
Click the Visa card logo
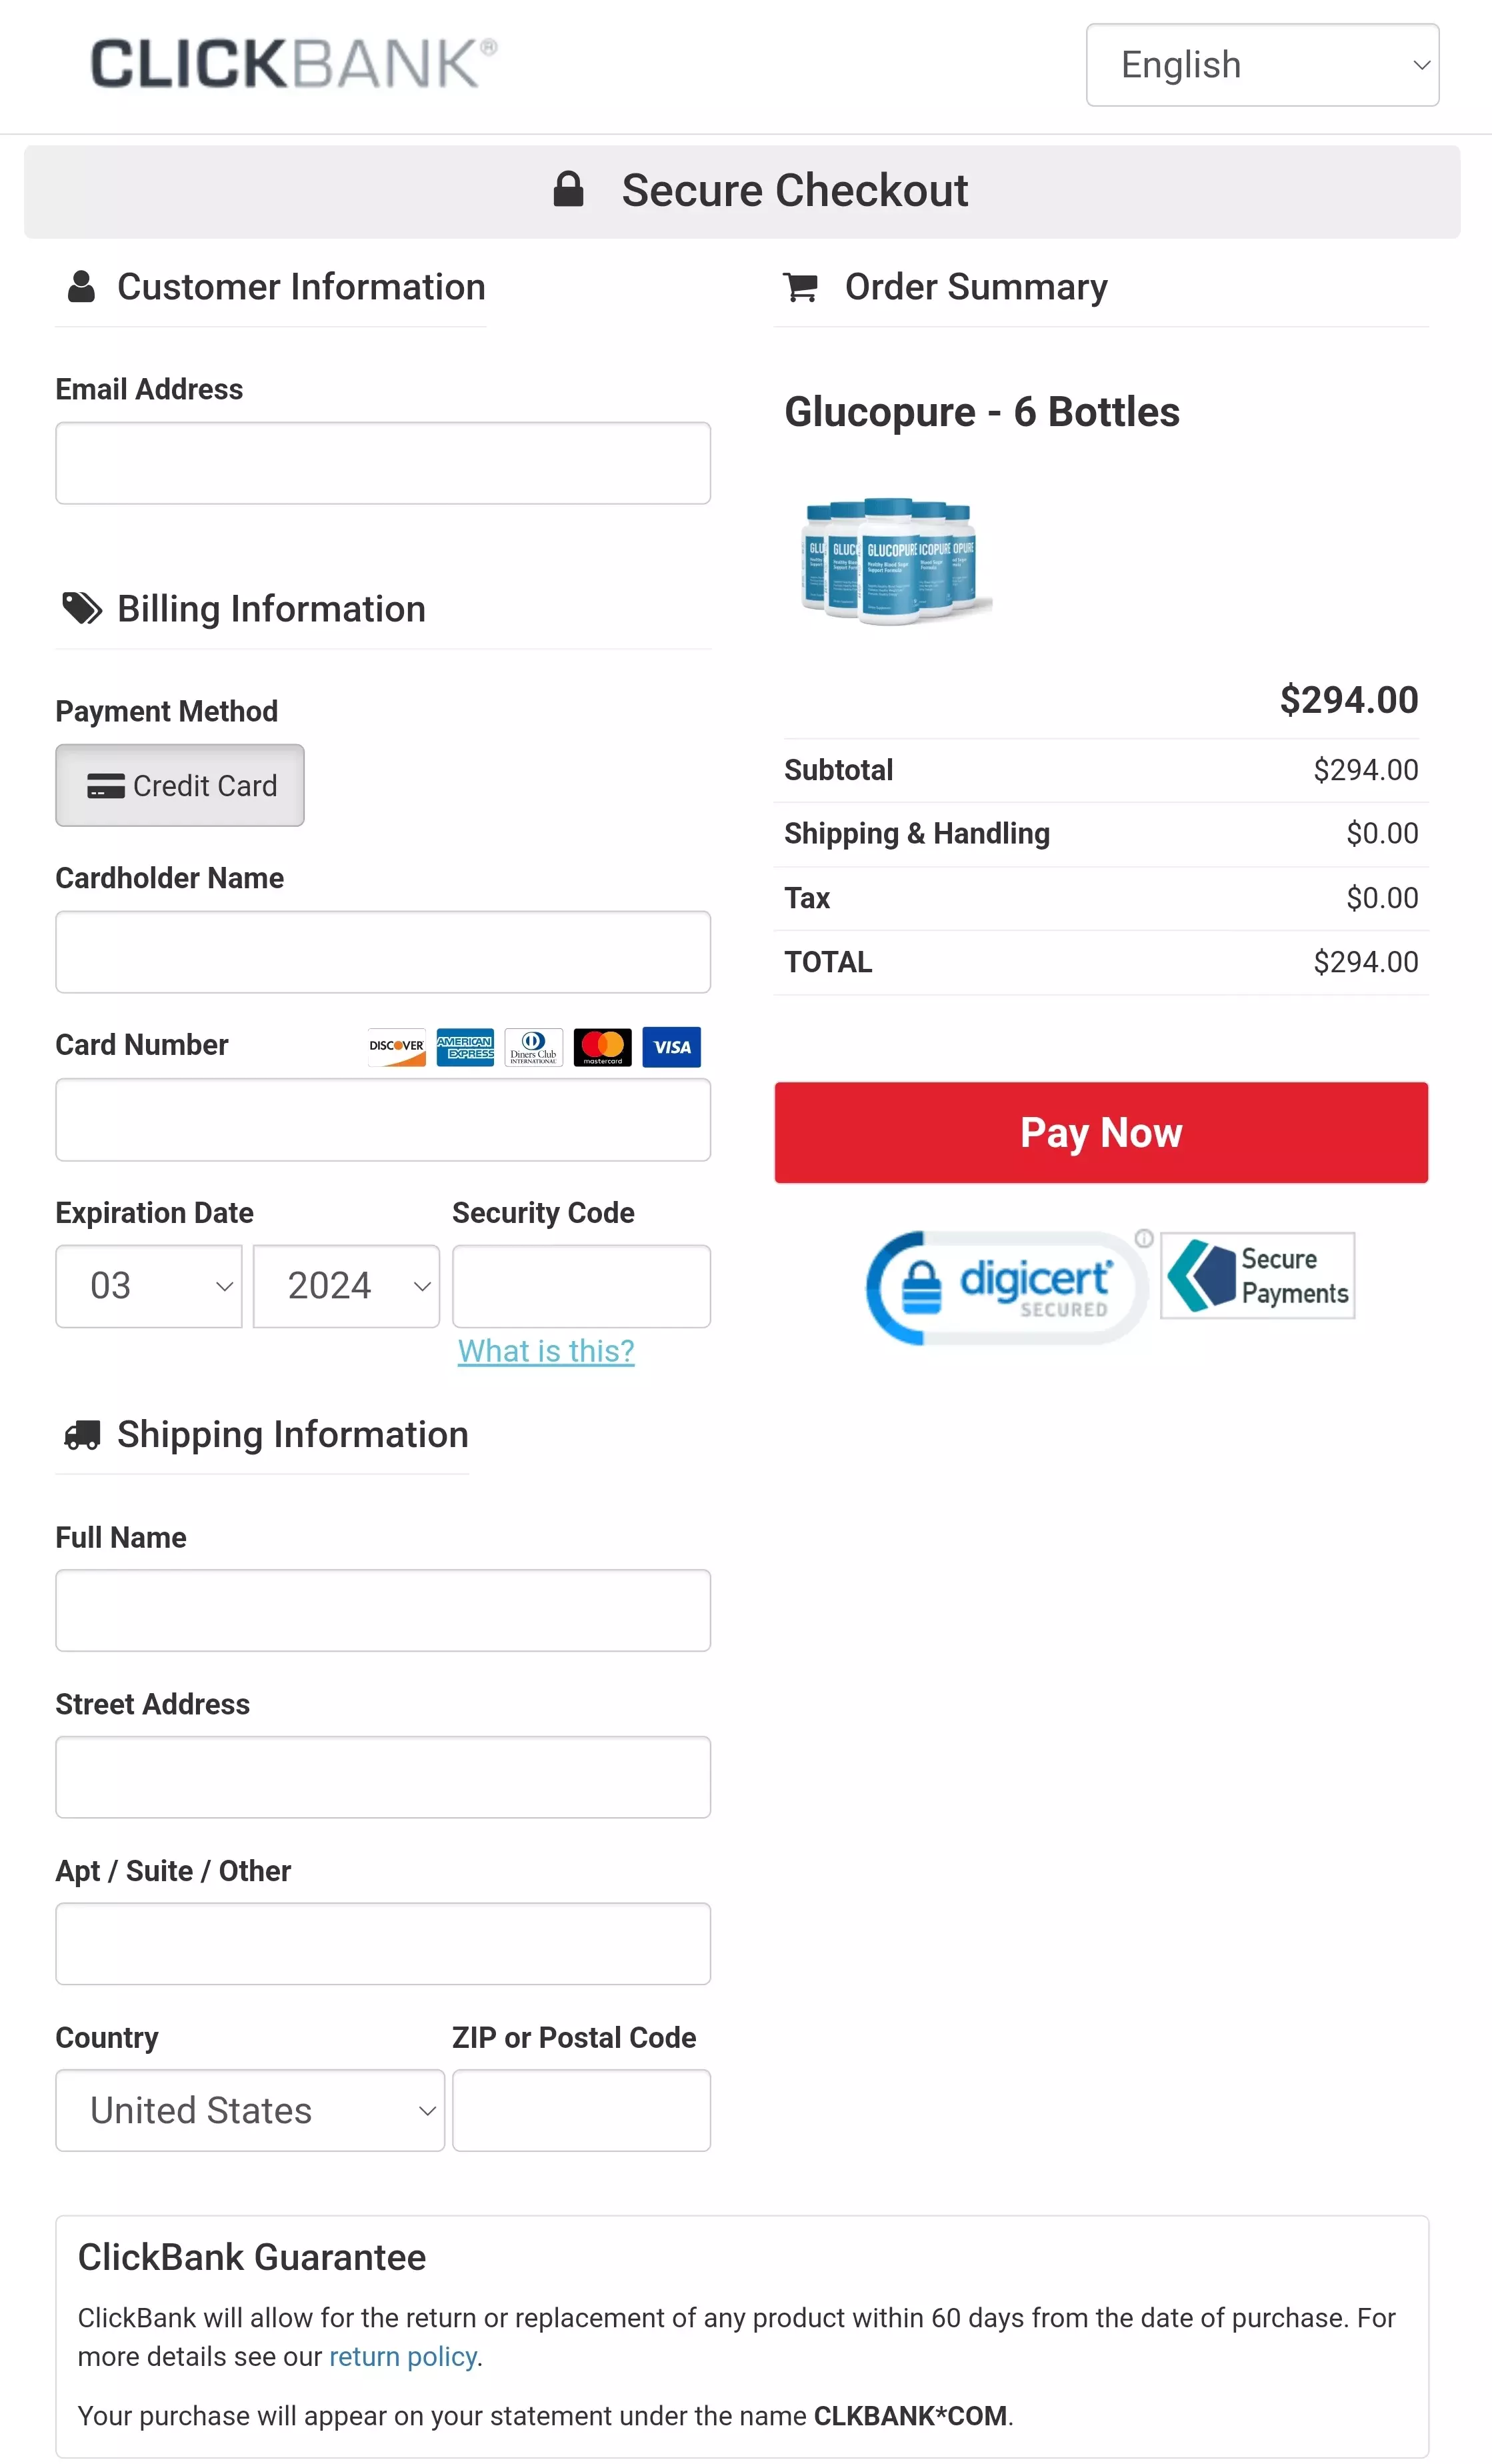coord(672,1047)
